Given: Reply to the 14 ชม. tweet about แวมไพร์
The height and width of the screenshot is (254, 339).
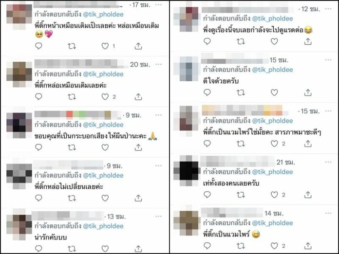Looking at the screenshot, I should (207, 246).
